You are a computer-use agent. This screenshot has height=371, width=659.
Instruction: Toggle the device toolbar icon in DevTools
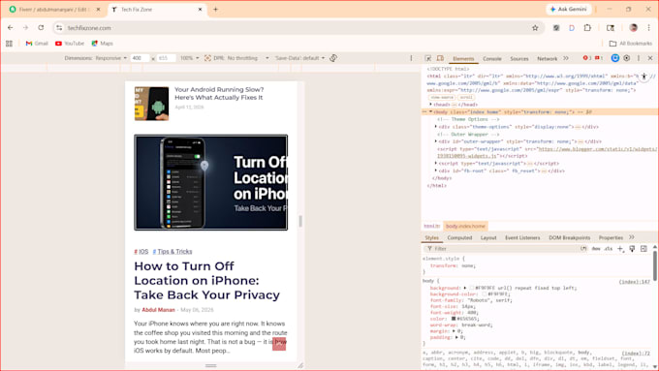coord(440,58)
